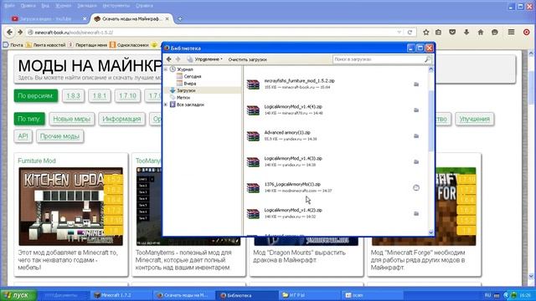Screen dimensions: 536x301
Task: Open the Firefox hamburger menu
Action: click(x=511, y=32)
